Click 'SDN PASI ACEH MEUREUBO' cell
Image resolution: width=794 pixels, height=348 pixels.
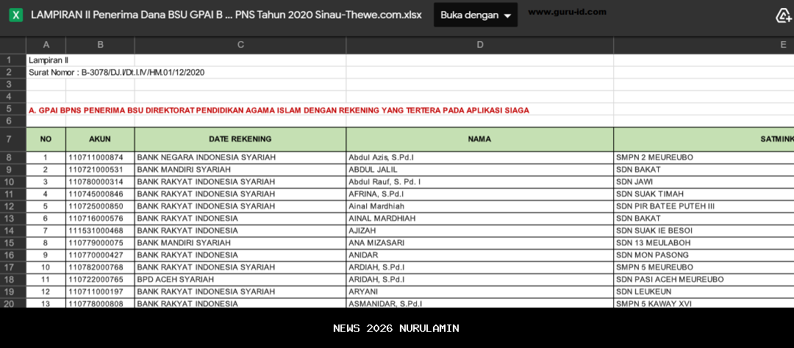(704, 279)
